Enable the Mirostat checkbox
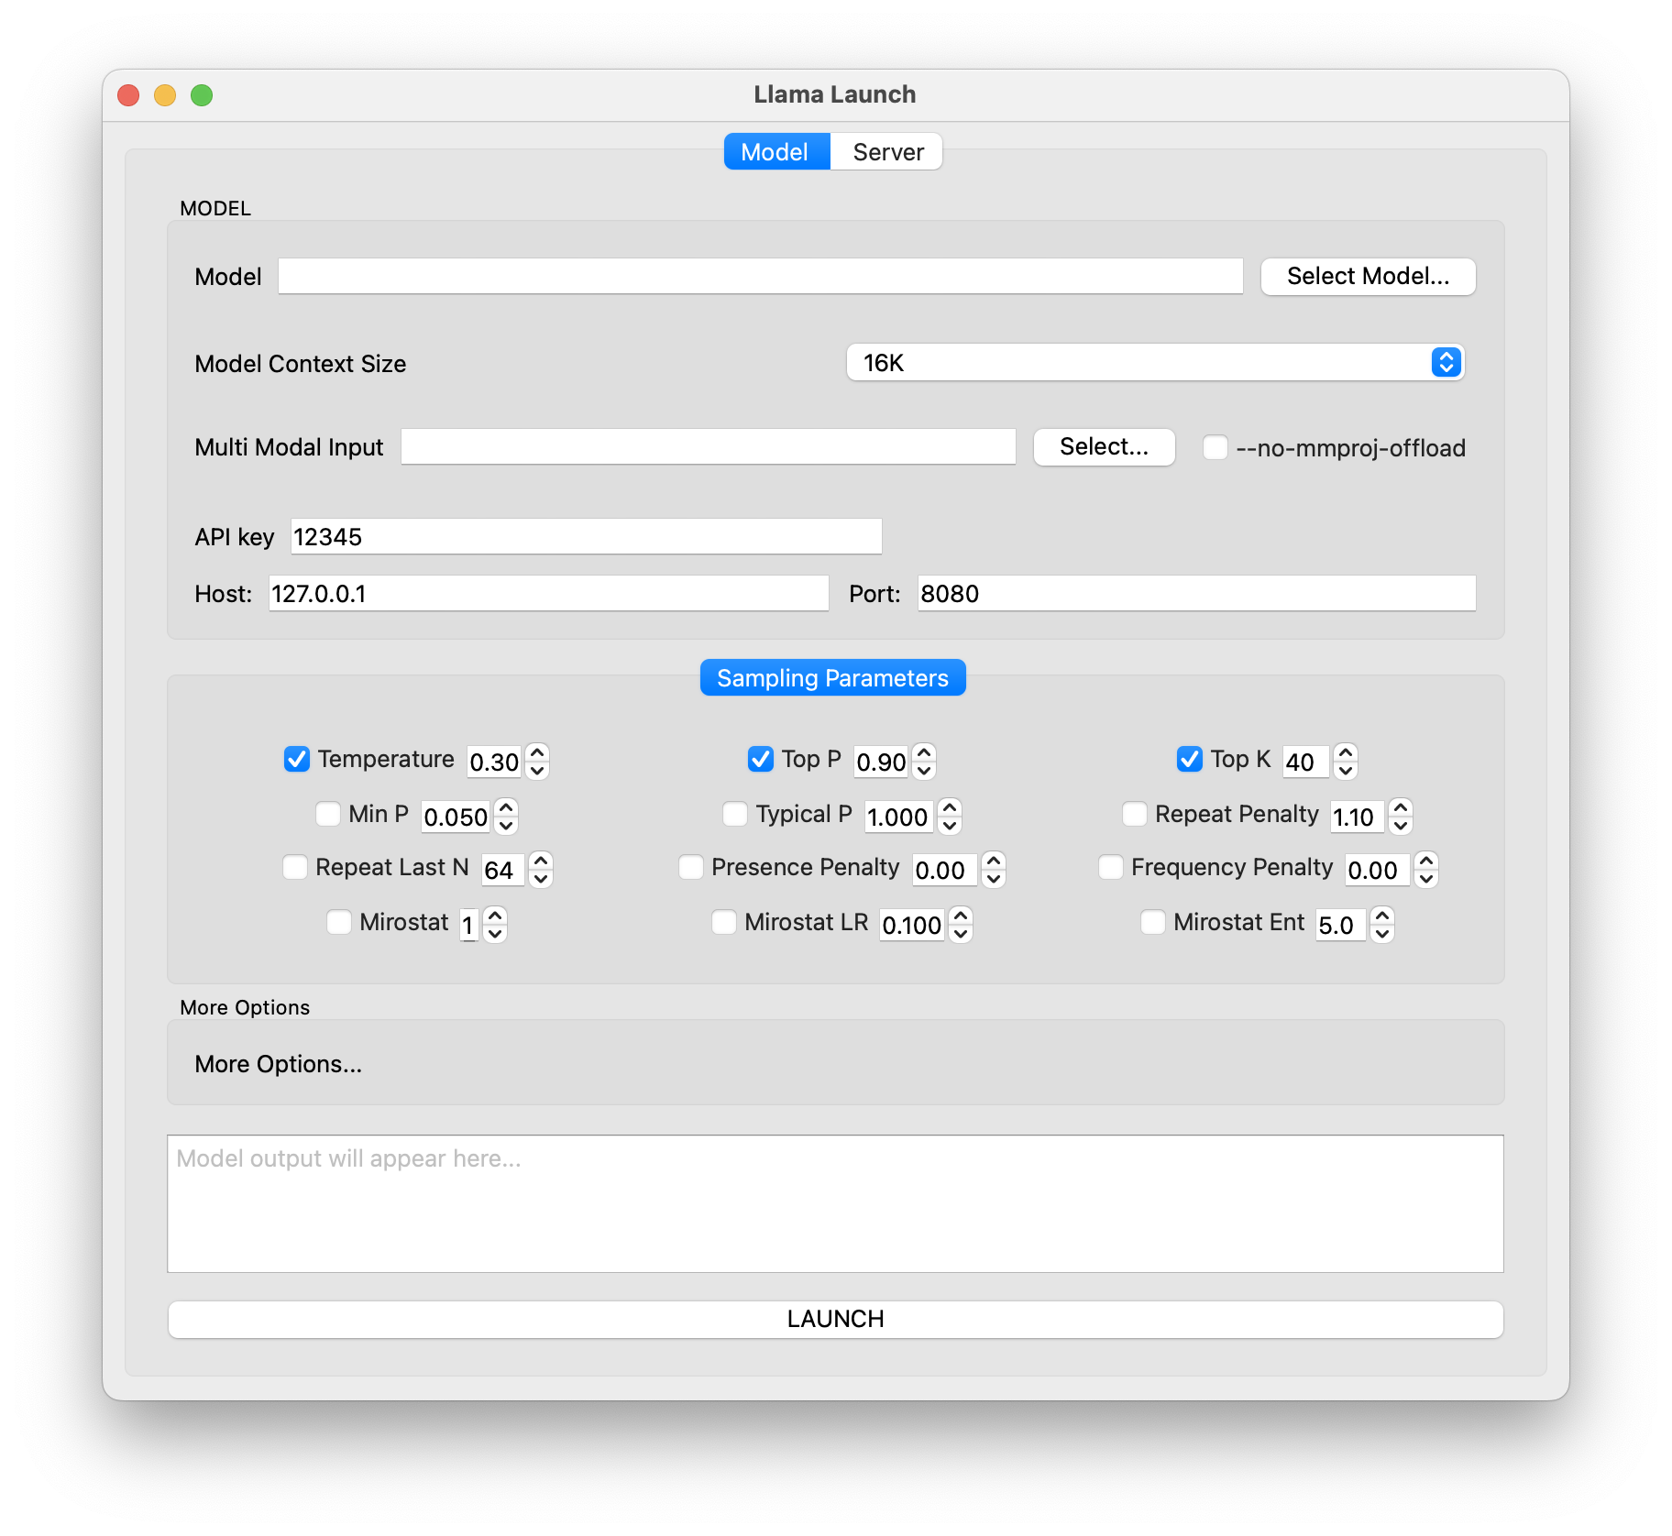1672x1536 pixels. [x=339, y=922]
